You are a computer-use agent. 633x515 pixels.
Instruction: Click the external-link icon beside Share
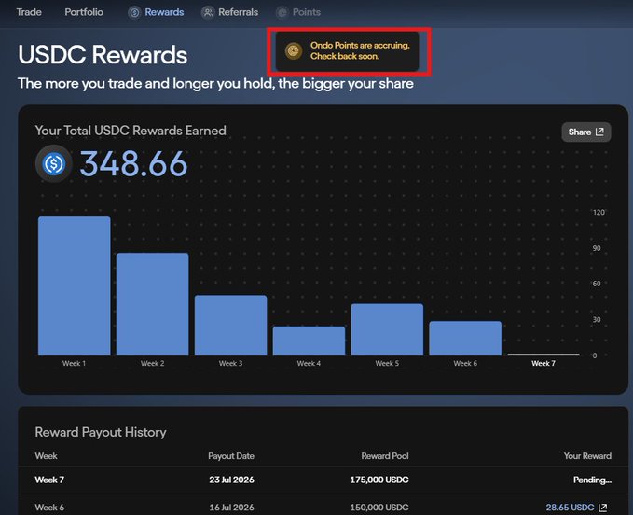click(599, 132)
